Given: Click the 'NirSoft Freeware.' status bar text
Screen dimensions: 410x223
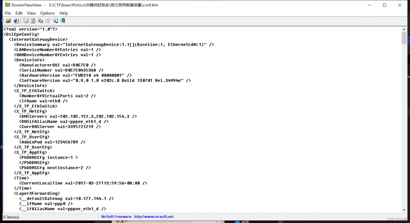Looking at the screenshot, I should point(117,217).
